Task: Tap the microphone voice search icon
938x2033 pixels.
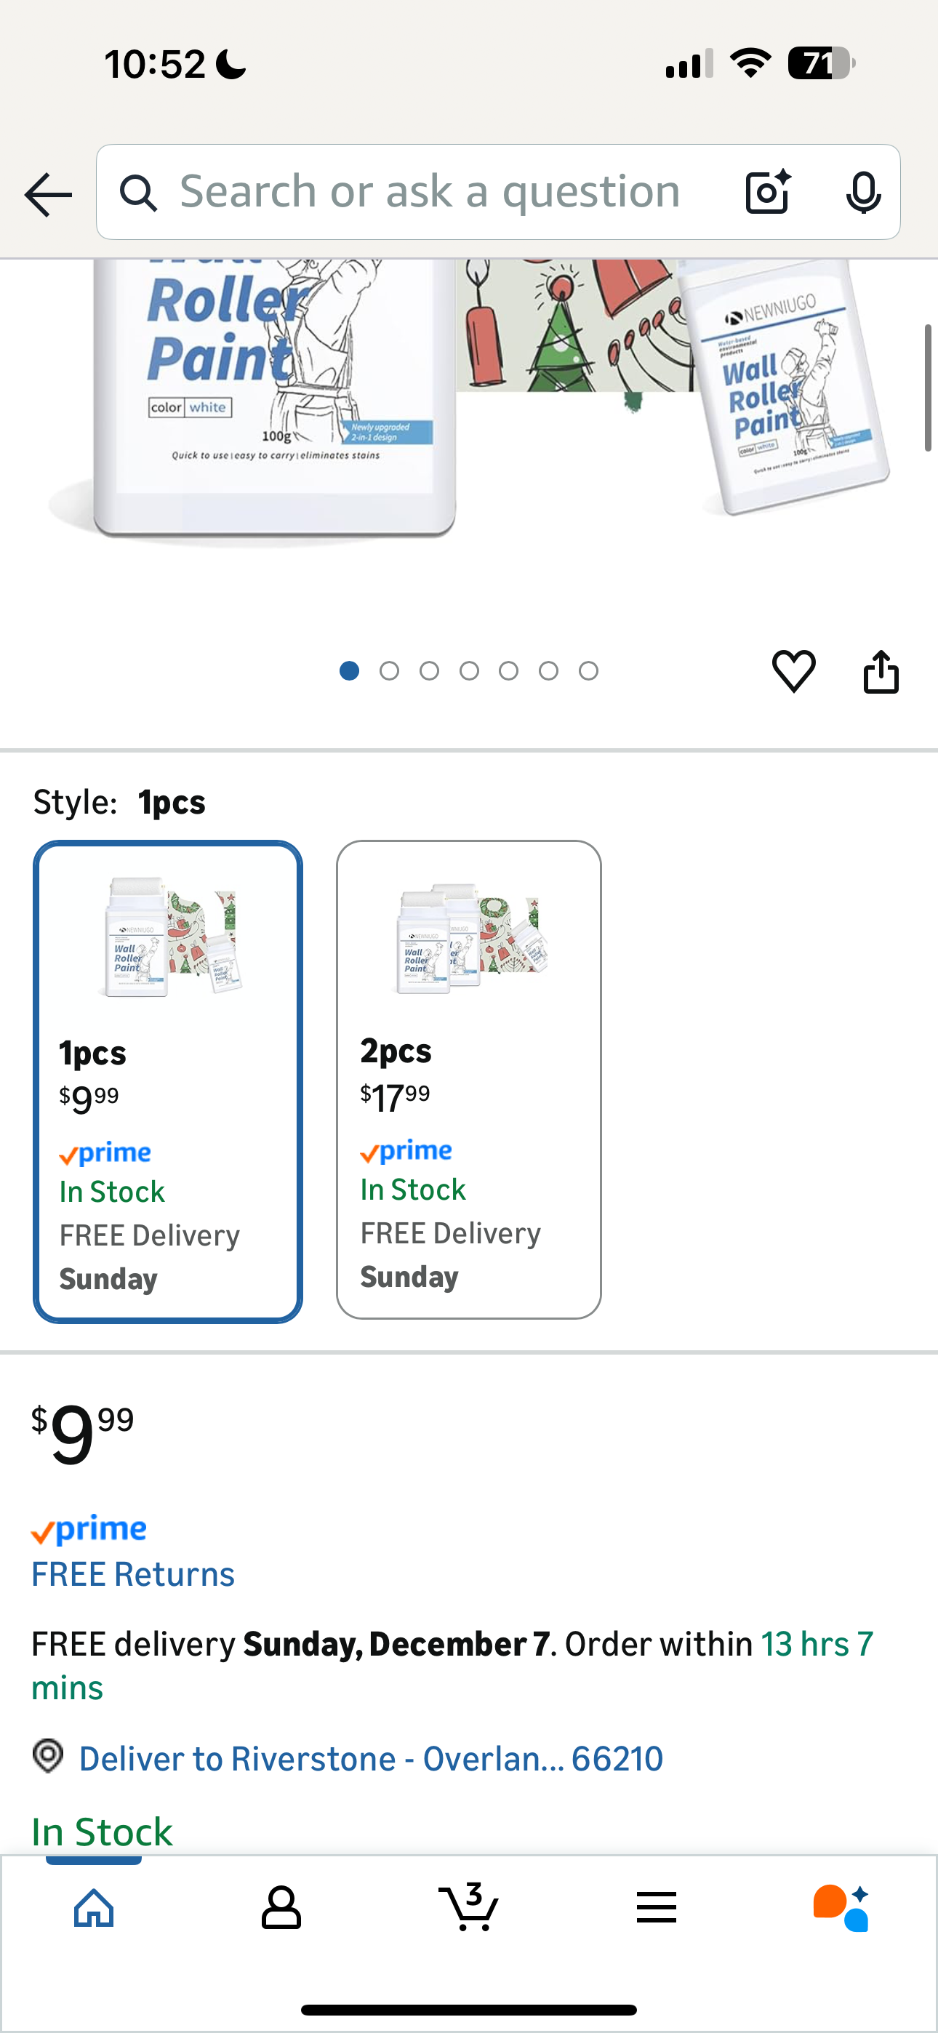Action: (863, 192)
